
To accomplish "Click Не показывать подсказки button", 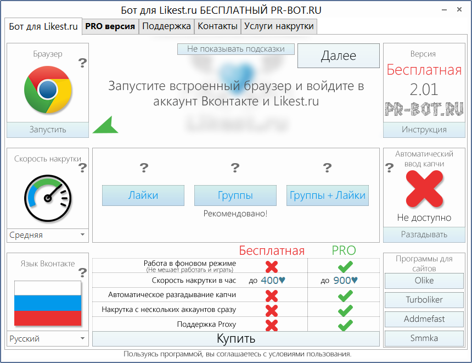I will pos(235,49).
